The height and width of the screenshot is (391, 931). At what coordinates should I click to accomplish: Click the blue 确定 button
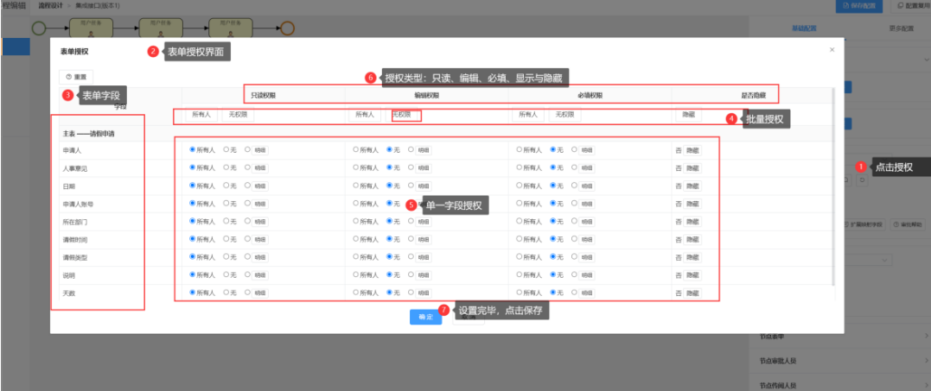pyautogui.click(x=425, y=317)
